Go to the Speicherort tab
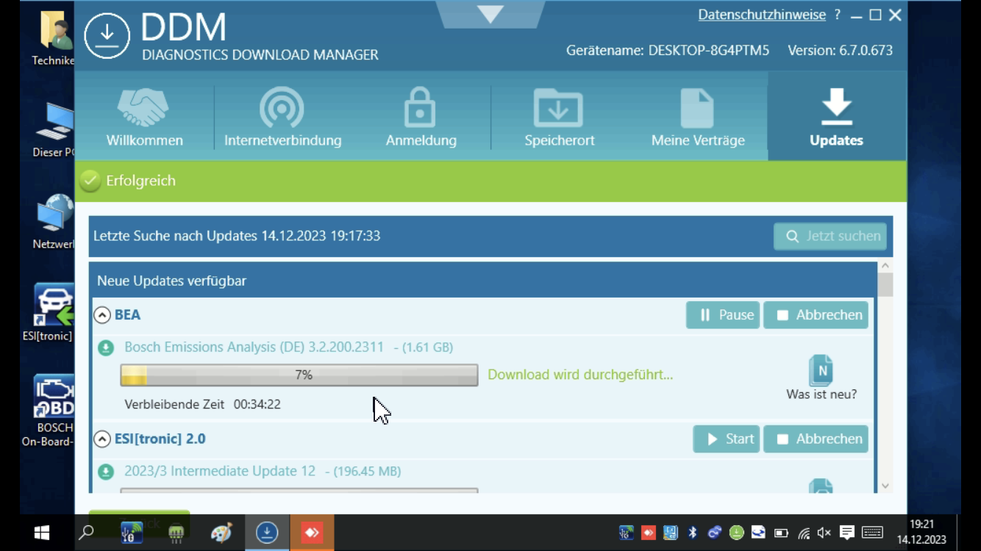 (x=559, y=116)
